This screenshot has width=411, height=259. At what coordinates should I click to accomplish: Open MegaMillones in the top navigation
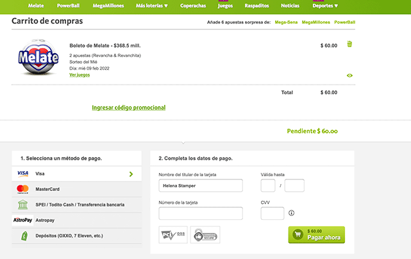[108, 6]
